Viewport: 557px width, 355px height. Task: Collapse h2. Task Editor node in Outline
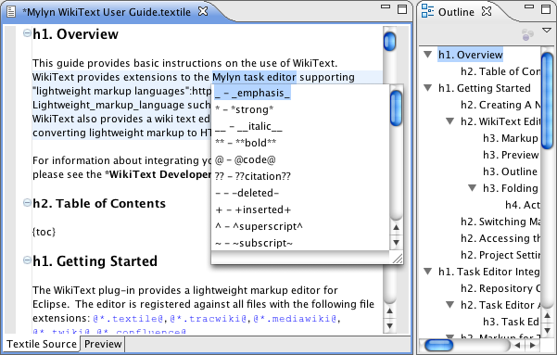tap(450, 305)
